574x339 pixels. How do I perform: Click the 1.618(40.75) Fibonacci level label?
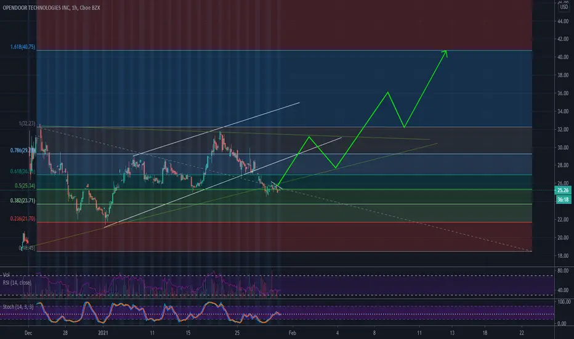click(x=23, y=47)
